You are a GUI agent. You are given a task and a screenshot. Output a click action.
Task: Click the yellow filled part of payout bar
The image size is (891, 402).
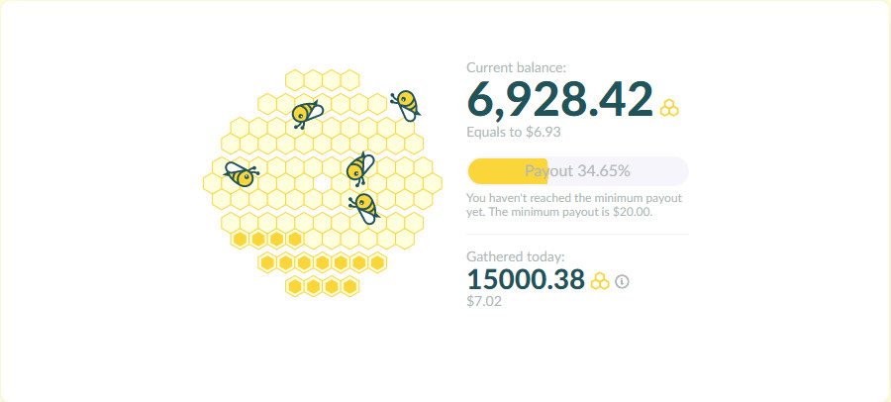point(508,171)
